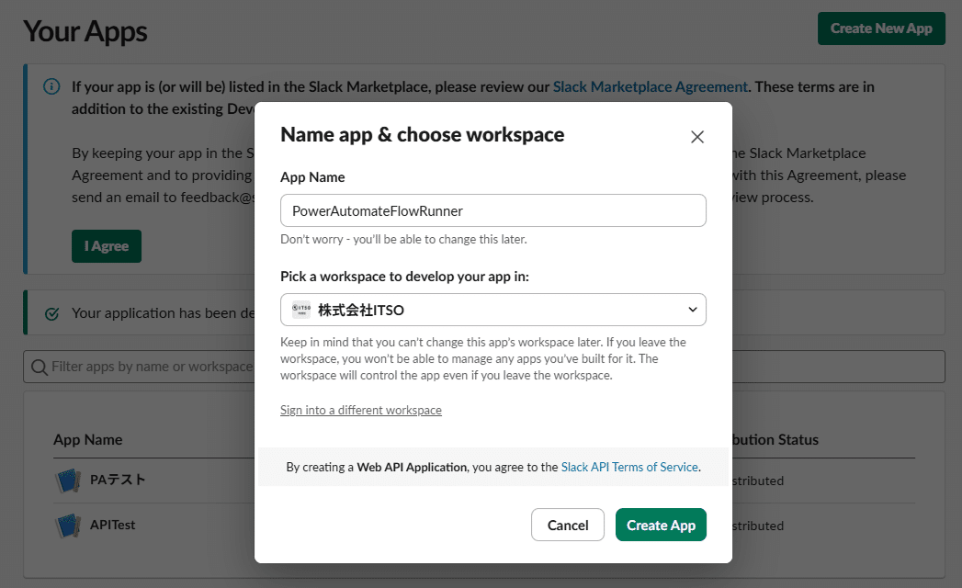Follow the Sign into a different workspace link
The image size is (962, 588).
[361, 410]
